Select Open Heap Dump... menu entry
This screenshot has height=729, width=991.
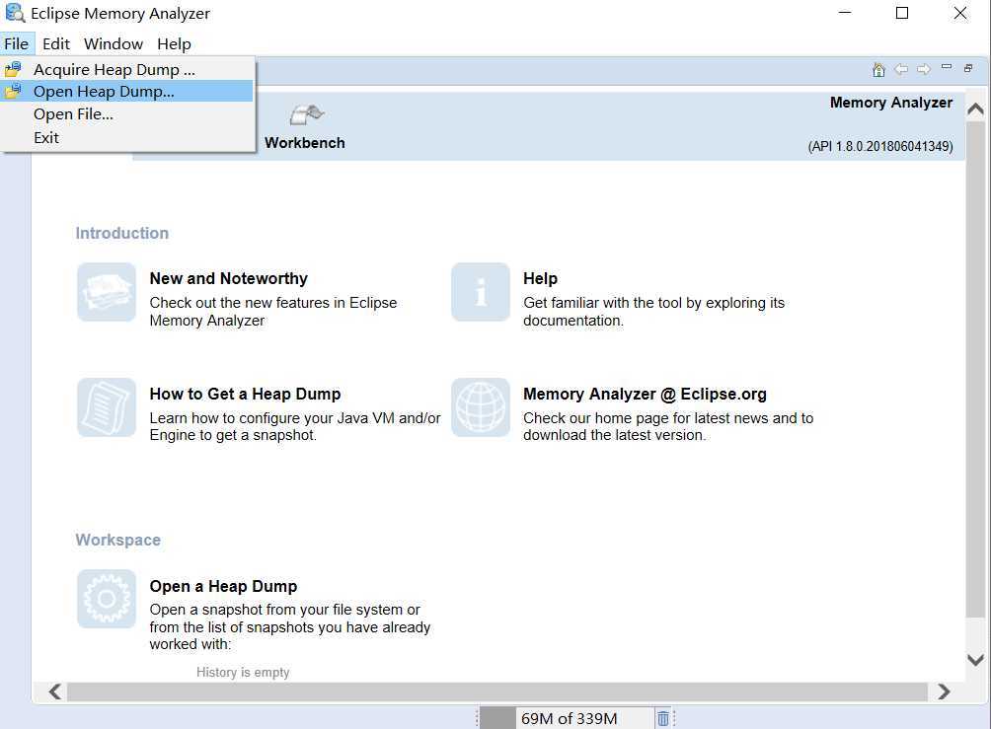tap(127, 92)
